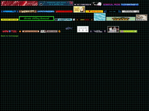Select the white goat character stamp
149x111 pixels.
click(x=97, y=4)
